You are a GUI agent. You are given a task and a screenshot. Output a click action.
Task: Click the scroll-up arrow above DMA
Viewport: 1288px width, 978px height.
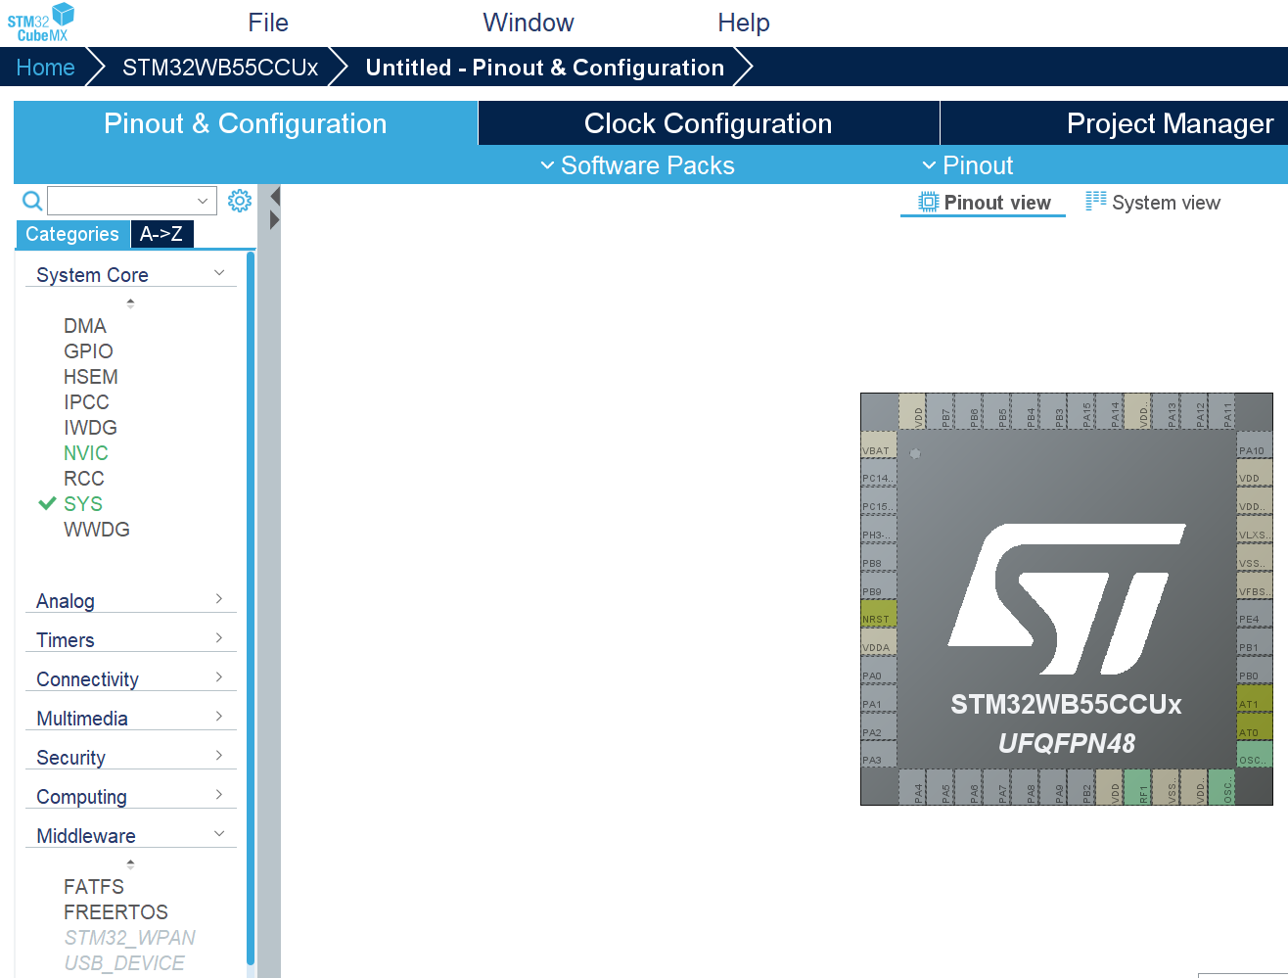129,302
